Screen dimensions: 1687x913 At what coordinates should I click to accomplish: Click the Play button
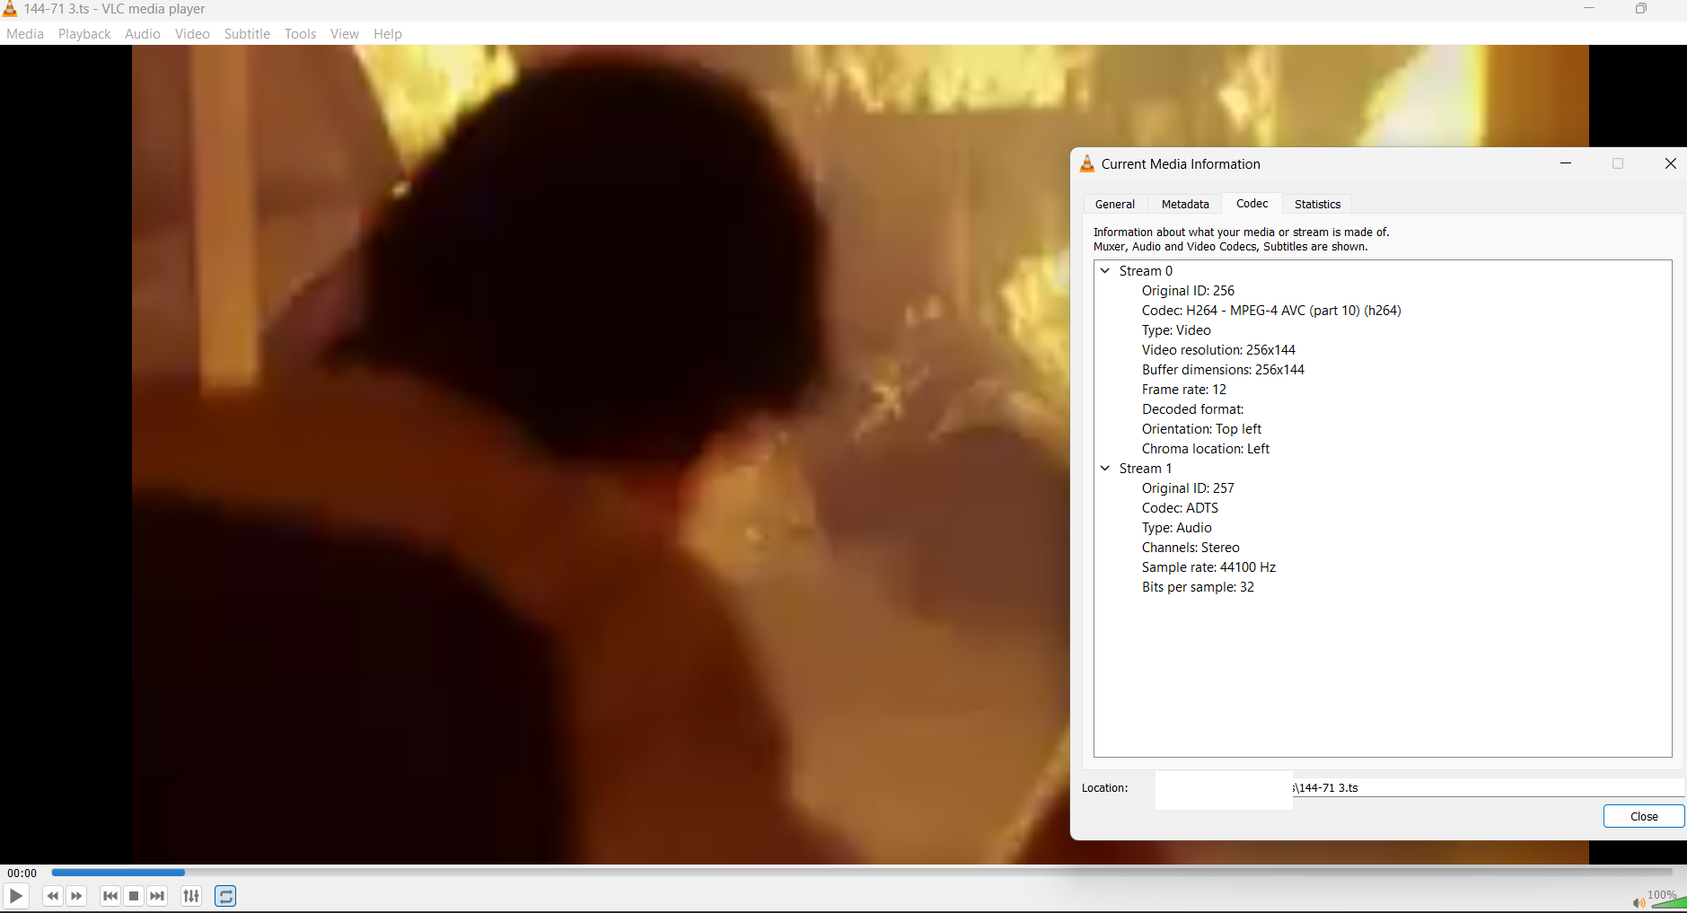[x=15, y=896]
